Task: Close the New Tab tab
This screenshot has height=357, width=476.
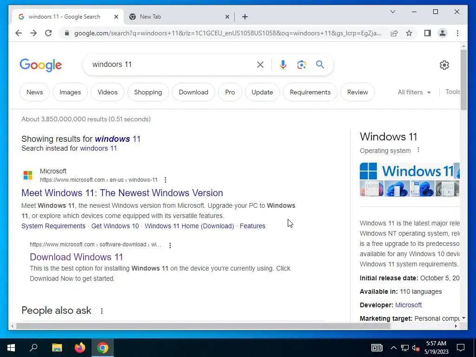Action: [x=227, y=17]
